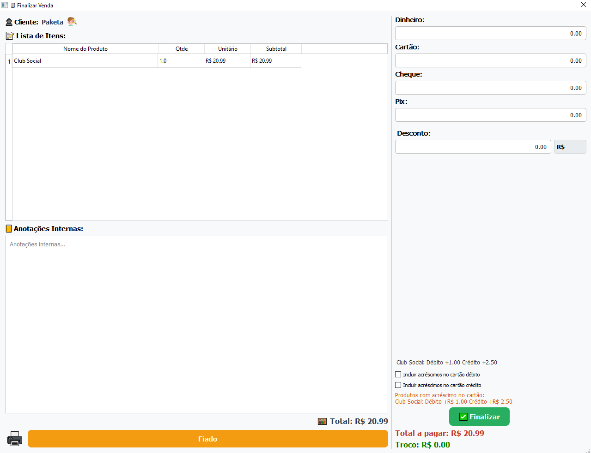Click the printer icon

tap(15, 439)
